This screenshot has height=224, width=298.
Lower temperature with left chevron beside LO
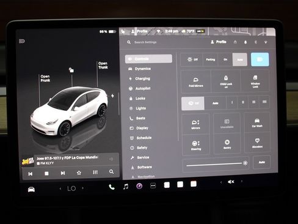click(60, 189)
